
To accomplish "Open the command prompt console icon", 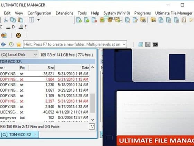I will (155, 44).
